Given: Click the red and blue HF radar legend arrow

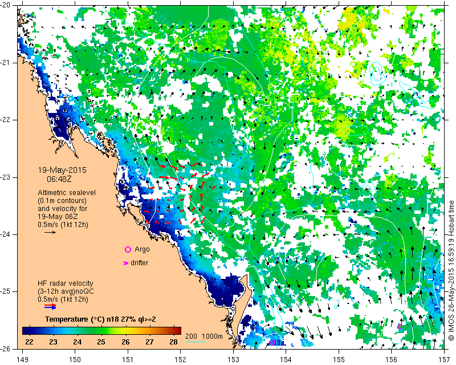Looking at the screenshot, I should click(50, 306).
